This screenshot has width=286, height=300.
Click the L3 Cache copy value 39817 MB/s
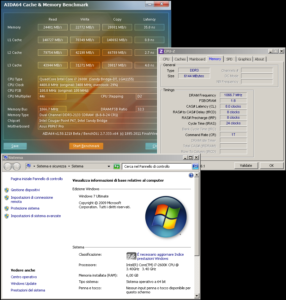coord(117,65)
